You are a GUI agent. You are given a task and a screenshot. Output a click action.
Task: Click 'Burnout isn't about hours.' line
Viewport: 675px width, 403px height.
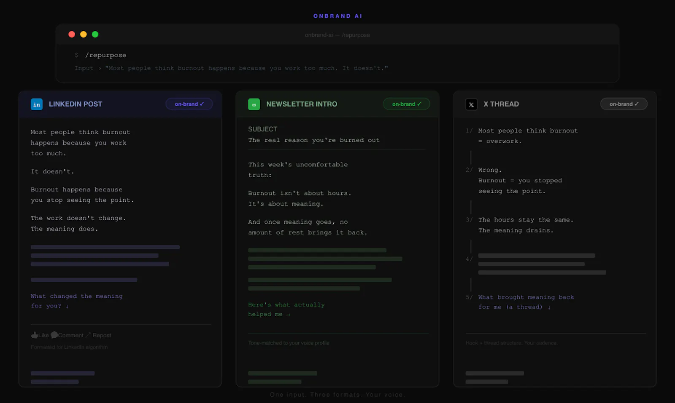pos(300,193)
